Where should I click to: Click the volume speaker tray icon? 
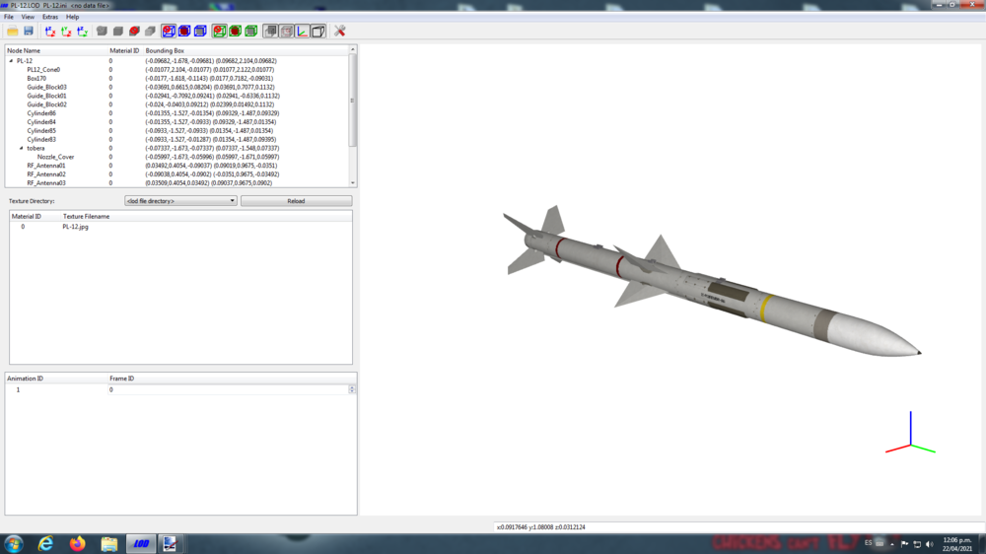[x=930, y=544]
